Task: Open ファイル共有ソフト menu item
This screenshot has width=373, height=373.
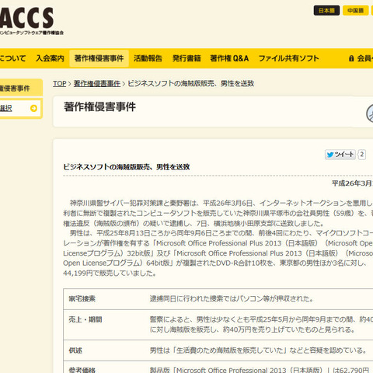Action: [288, 58]
